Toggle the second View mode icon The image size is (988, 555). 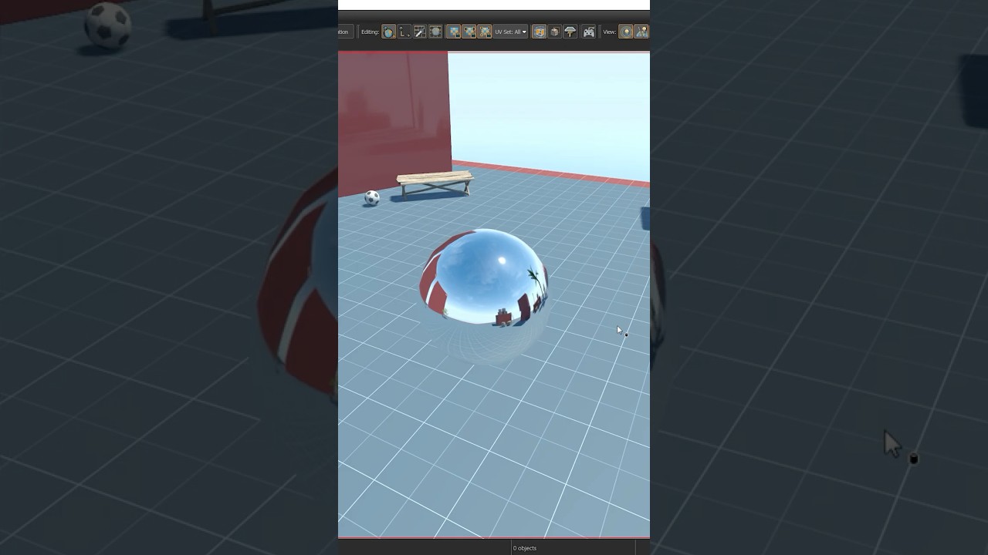tap(641, 32)
